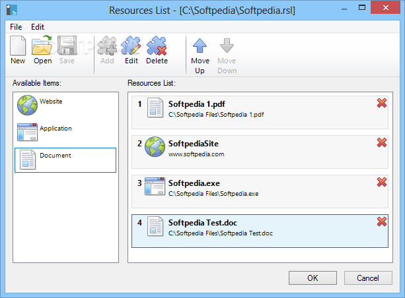Click the Application label in Available Items
405x298 pixels.
55,129
